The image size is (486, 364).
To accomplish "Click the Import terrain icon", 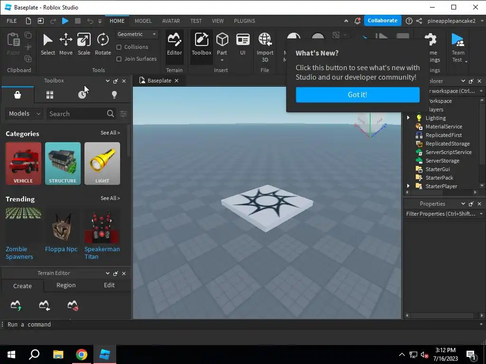I will [x=44, y=306].
